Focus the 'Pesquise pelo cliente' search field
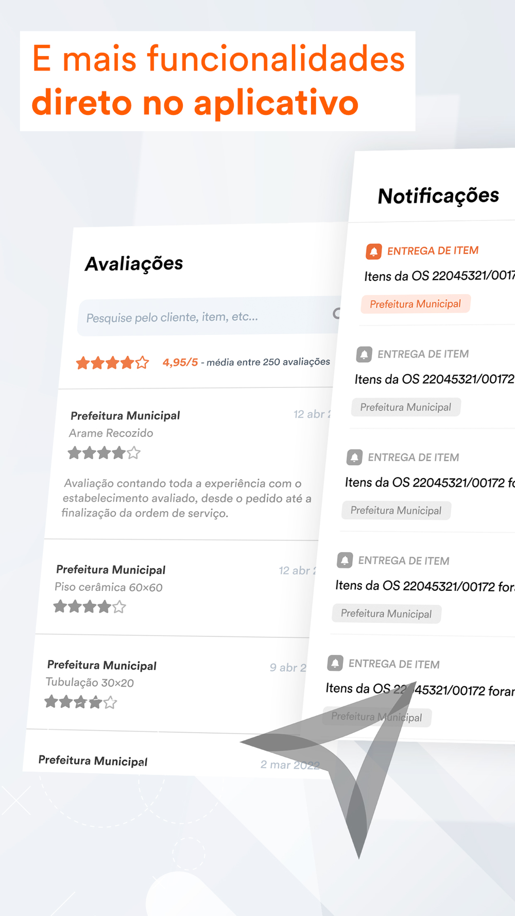 click(x=209, y=316)
